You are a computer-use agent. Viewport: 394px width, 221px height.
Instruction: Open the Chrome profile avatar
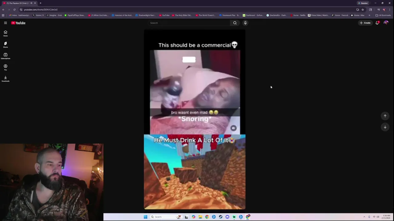point(384,10)
